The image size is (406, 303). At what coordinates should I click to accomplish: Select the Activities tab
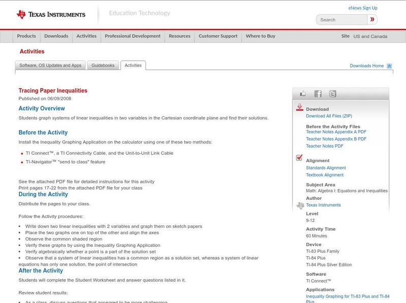click(x=133, y=65)
